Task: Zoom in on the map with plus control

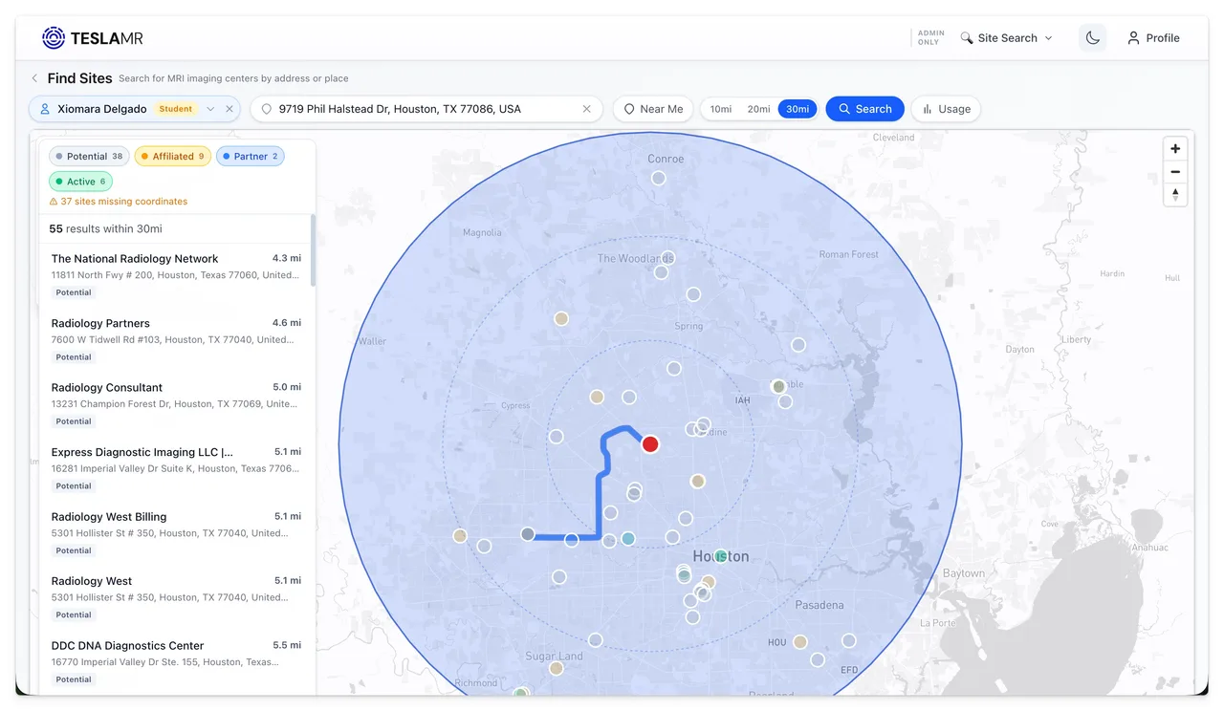Action: point(1174,148)
